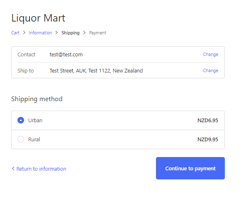Follow the Return to information link

41,169
